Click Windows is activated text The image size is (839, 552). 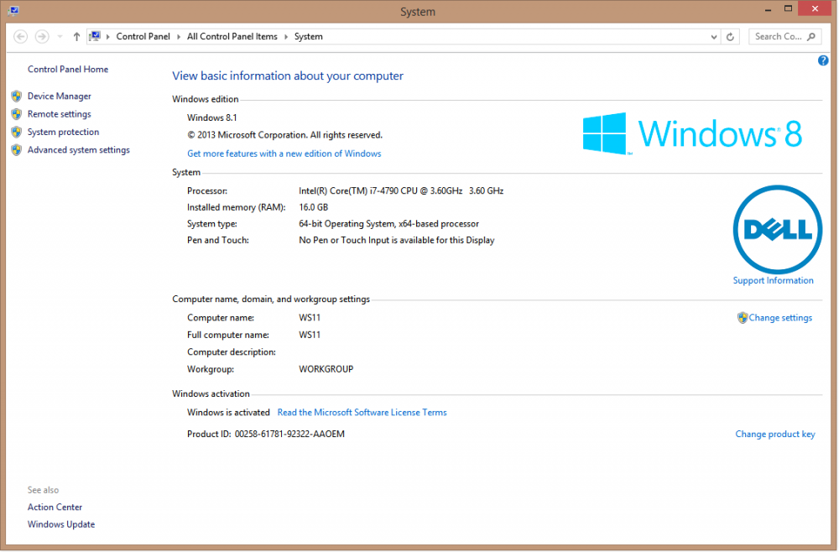(x=228, y=413)
